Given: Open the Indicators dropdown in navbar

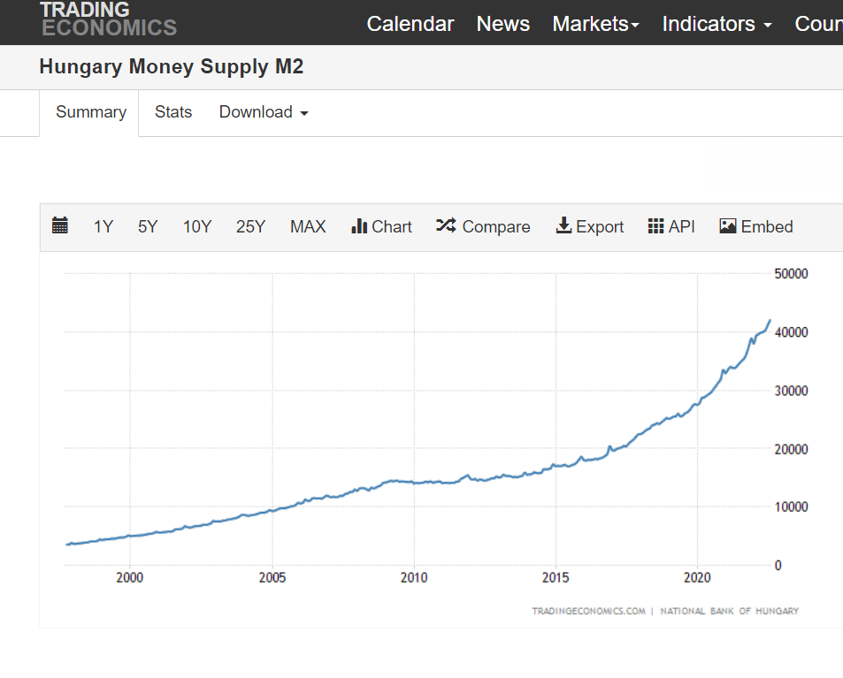Looking at the screenshot, I should pos(717,24).
